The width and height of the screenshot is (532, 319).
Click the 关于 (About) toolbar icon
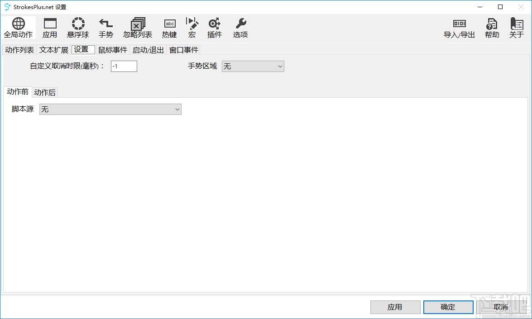pos(516,27)
